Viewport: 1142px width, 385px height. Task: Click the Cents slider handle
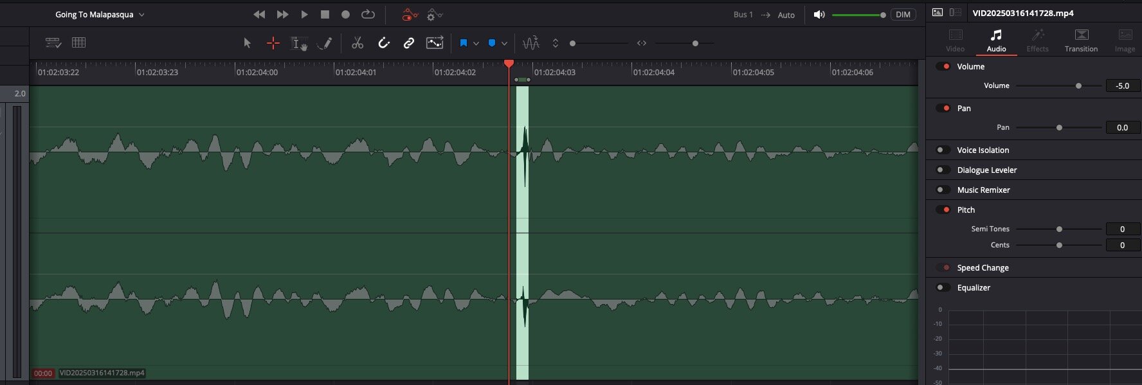1059,245
